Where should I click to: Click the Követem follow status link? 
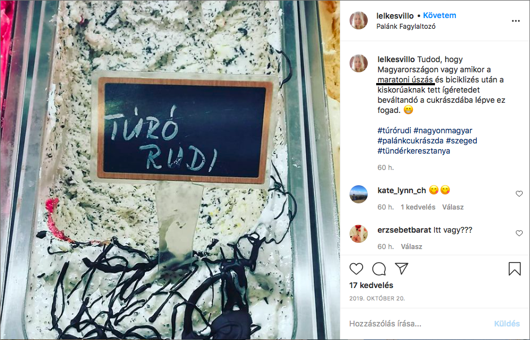click(x=439, y=15)
